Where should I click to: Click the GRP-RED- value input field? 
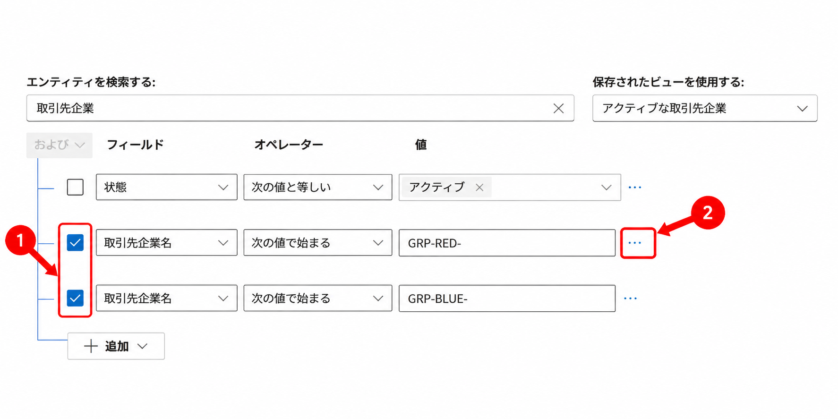[507, 243]
